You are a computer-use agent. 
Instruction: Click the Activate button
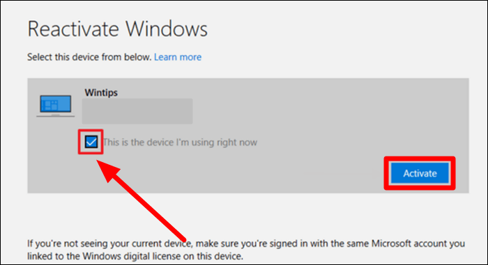click(x=420, y=173)
